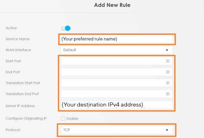Click the Active label text
This screenshot has height=138, width=204.
tap(11, 28)
